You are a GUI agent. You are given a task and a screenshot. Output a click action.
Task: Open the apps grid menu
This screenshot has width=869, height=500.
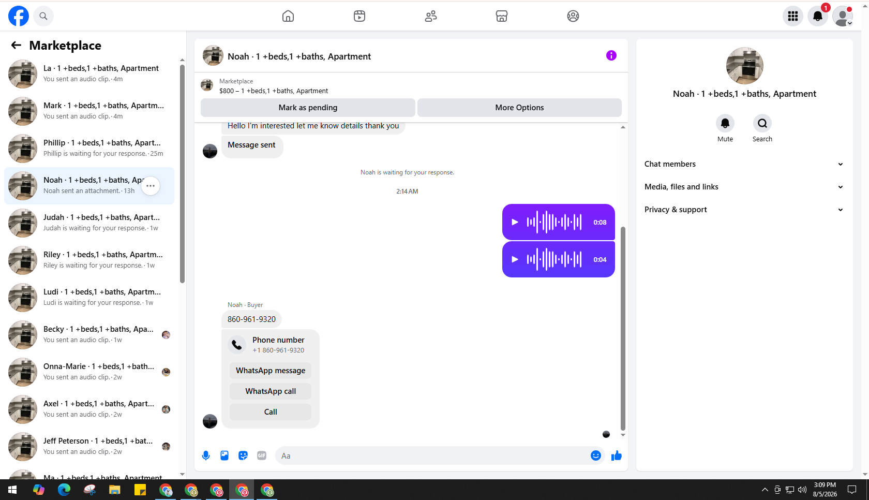tap(793, 16)
